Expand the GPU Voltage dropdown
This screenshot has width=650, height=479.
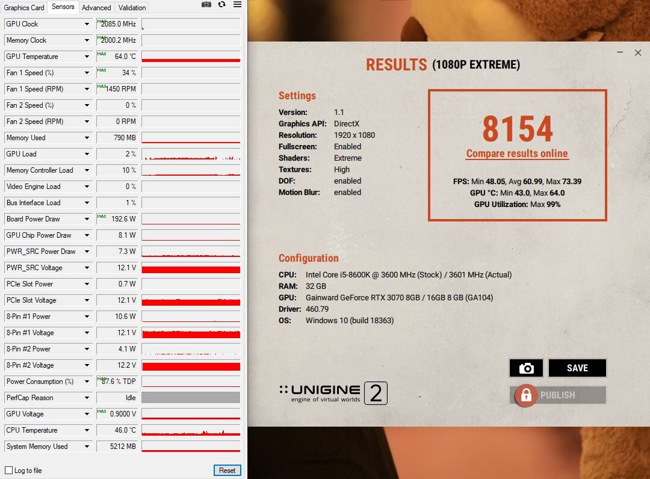coord(87,414)
